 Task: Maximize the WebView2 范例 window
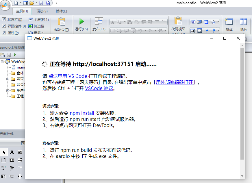pos(225,38)
